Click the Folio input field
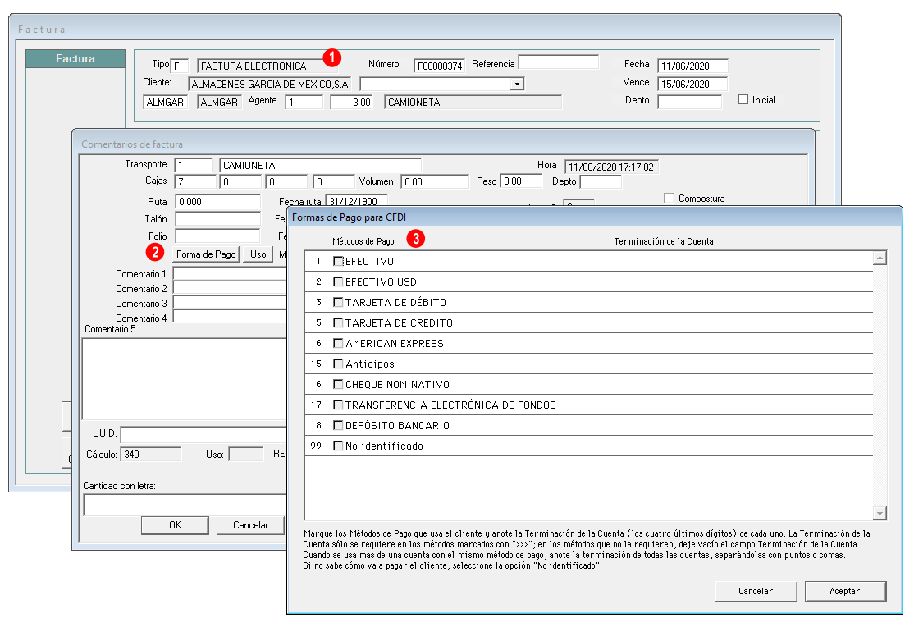 (218, 236)
